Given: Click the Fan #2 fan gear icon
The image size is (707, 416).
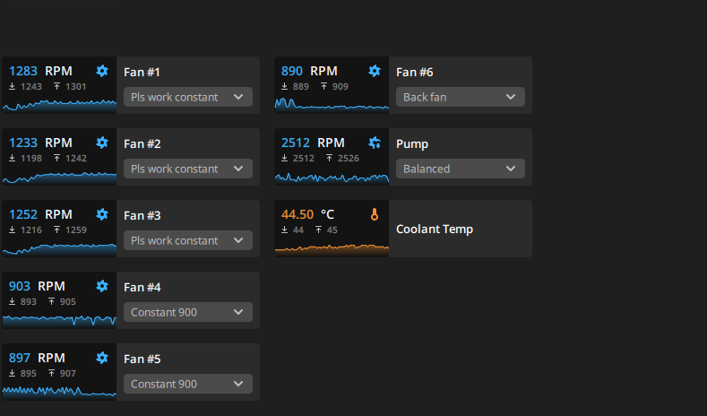Looking at the screenshot, I should (102, 143).
